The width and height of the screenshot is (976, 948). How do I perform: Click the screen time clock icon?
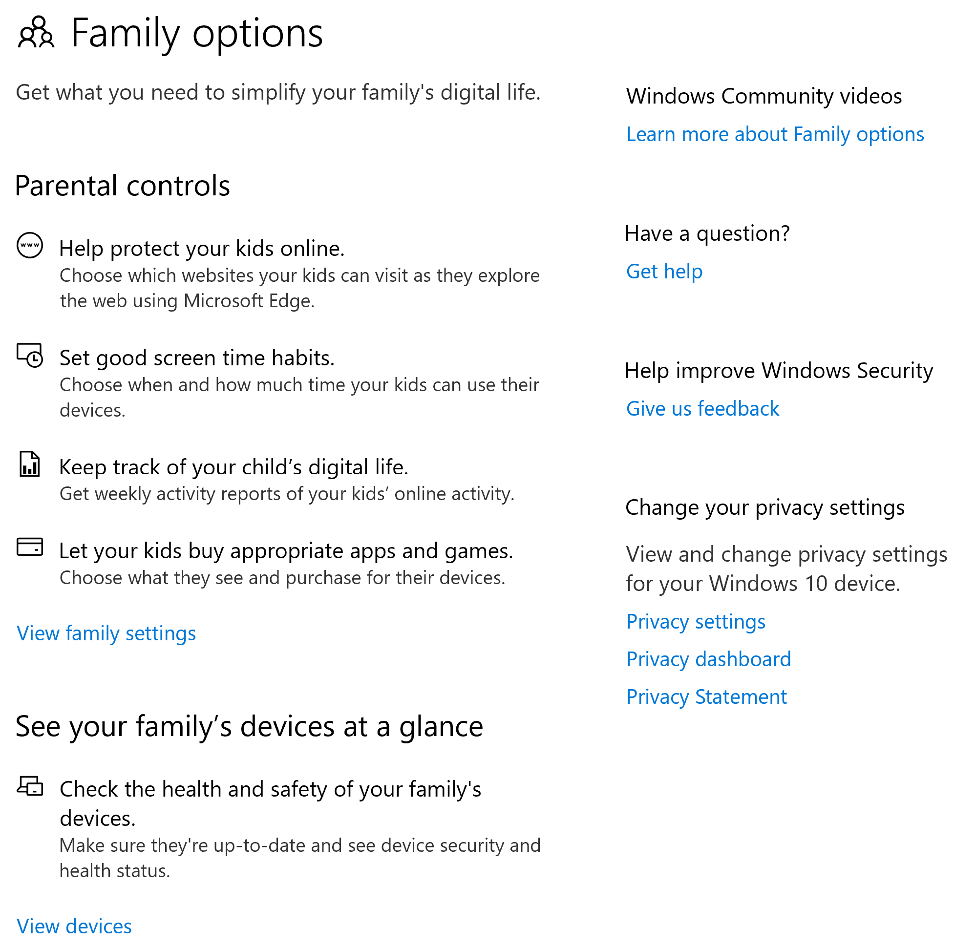coord(30,356)
